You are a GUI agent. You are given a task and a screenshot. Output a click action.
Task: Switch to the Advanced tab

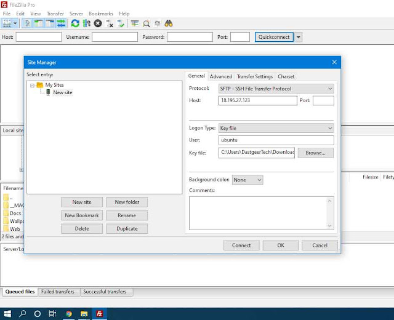click(221, 76)
